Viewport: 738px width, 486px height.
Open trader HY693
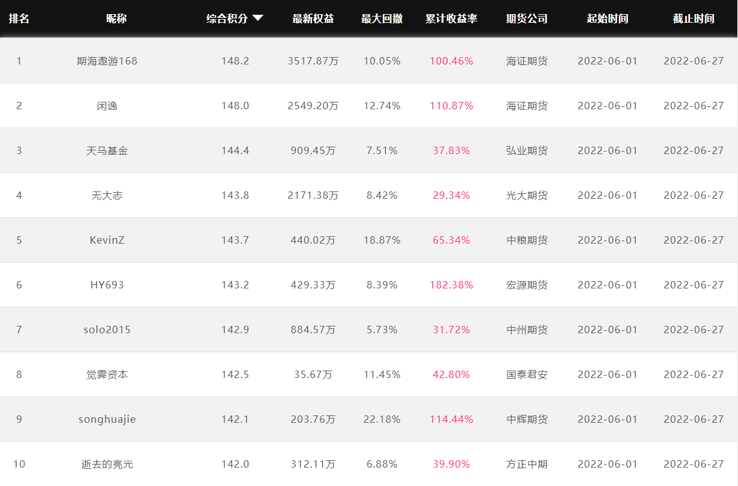click(x=108, y=285)
